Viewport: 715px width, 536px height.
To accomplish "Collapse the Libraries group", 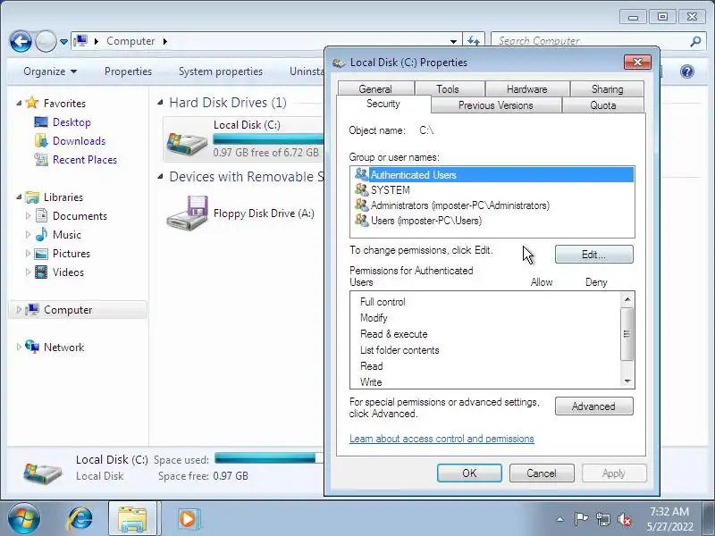I will coord(19,197).
